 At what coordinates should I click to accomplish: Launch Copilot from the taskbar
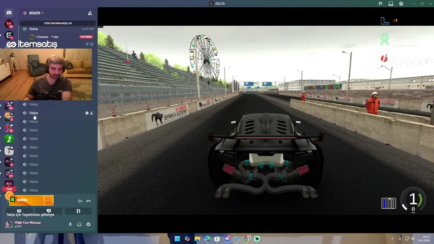tap(187, 239)
